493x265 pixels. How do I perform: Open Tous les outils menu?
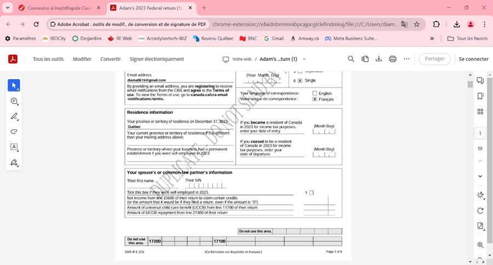[x=48, y=59]
